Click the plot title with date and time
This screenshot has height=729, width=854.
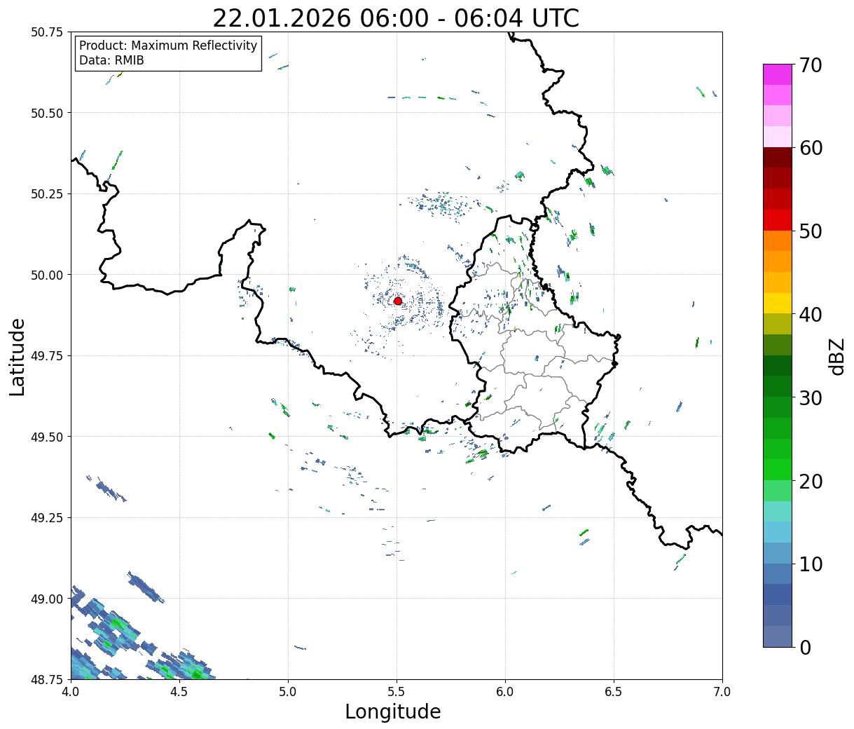tap(396, 18)
